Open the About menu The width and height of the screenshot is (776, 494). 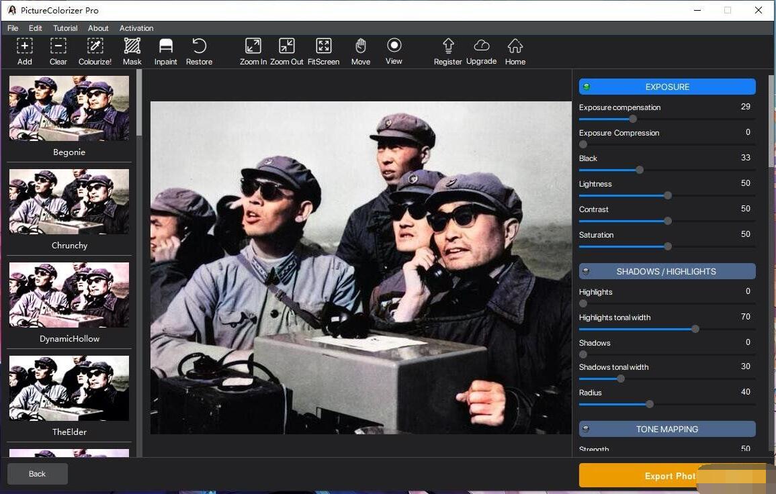[98, 28]
